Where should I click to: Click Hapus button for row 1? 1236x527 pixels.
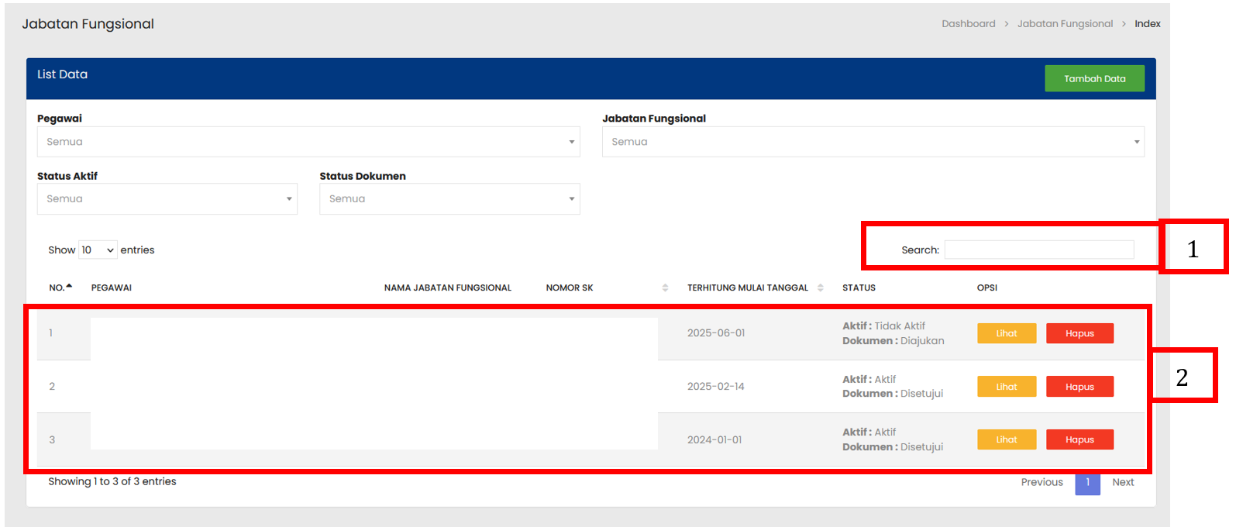point(1079,333)
